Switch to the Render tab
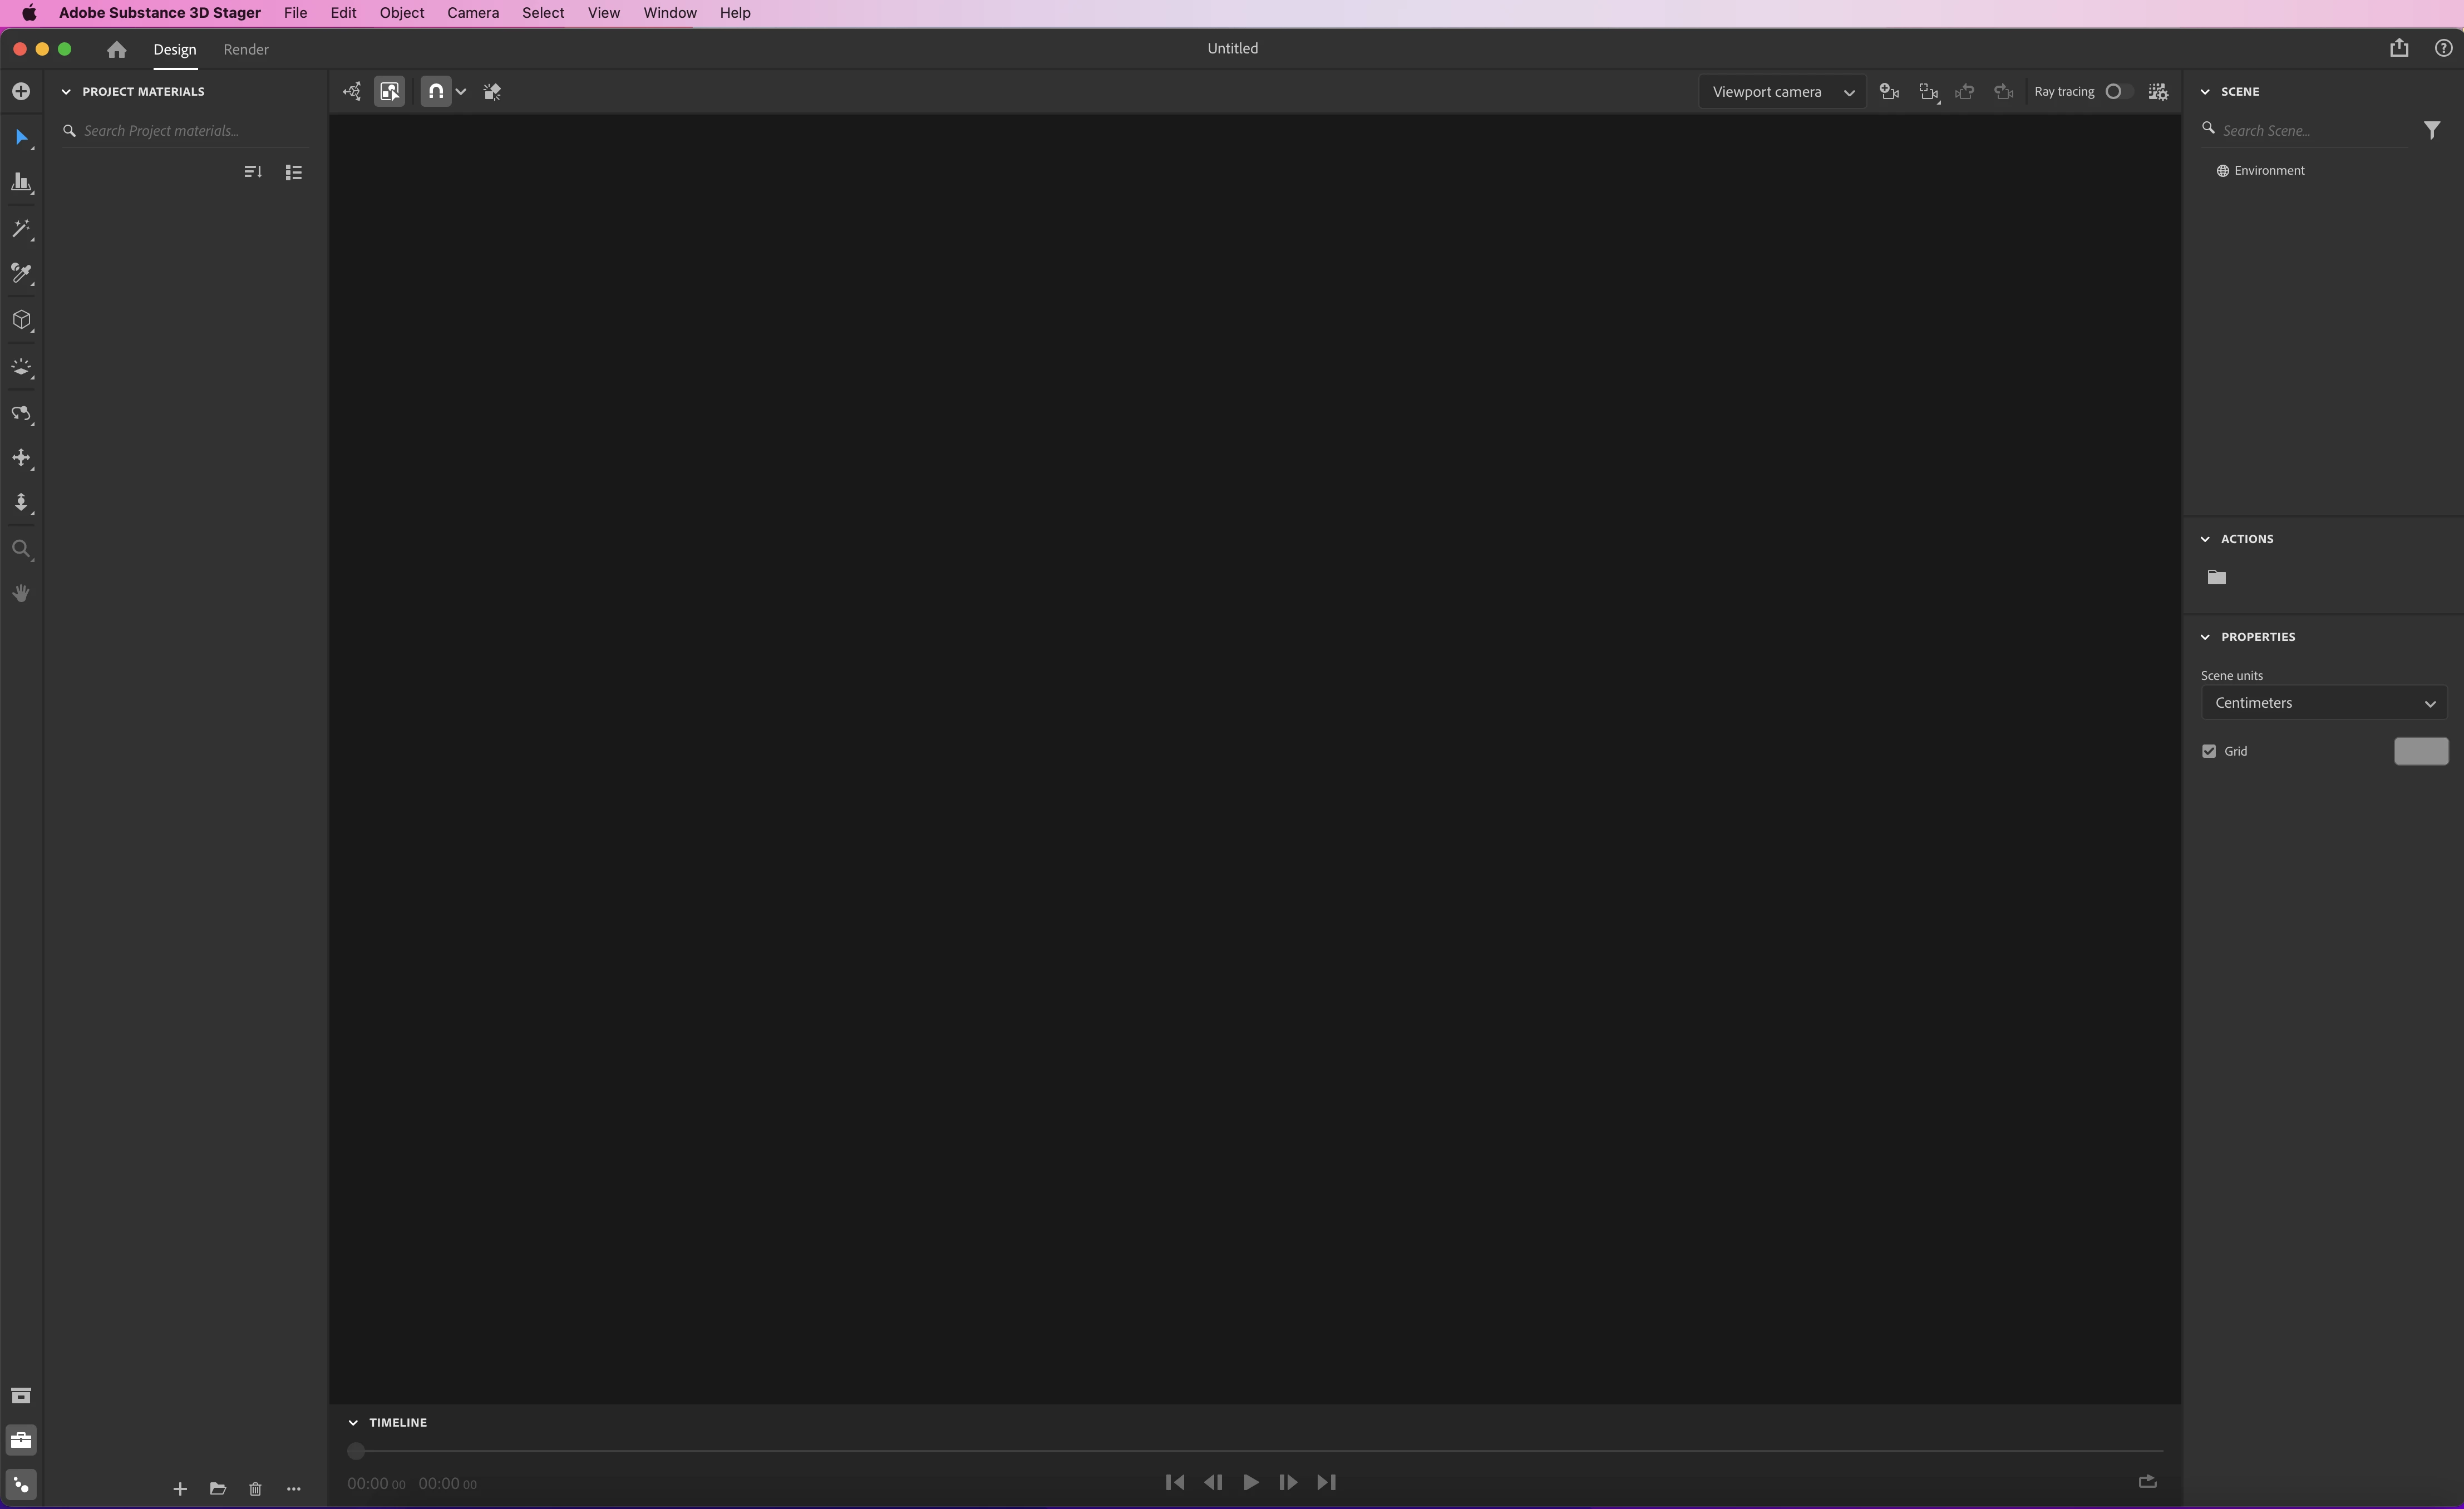This screenshot has height=1509, width=2464. pos(245,49)
